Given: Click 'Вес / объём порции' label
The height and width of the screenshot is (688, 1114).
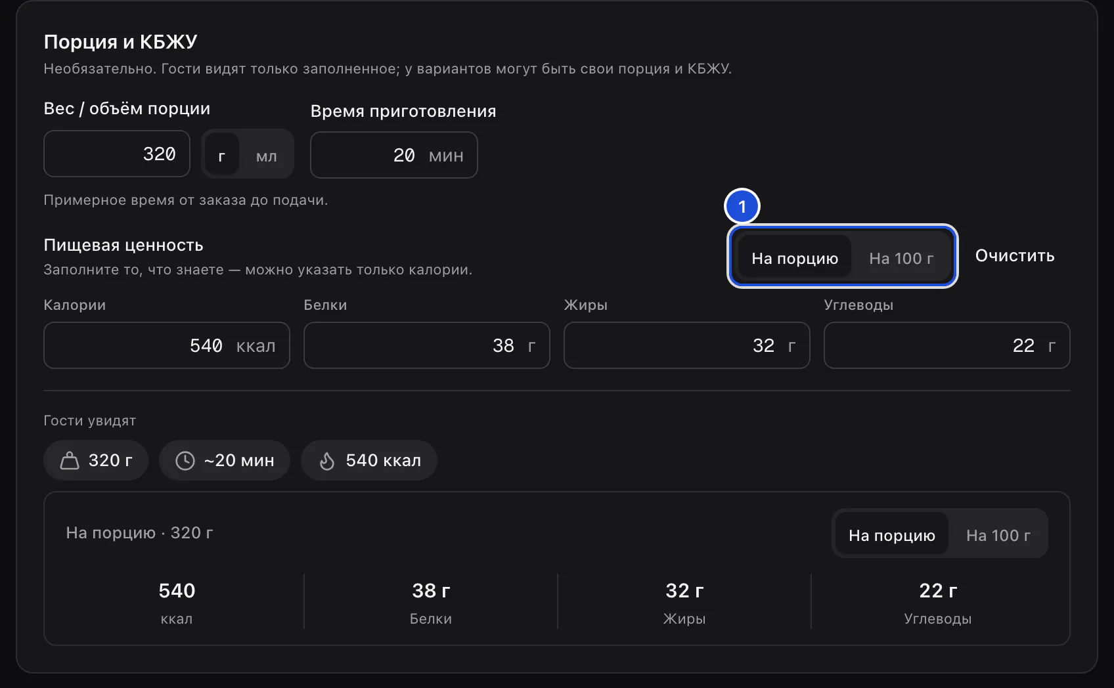Looking at the screenshot, I should click(x=127, y=108).
